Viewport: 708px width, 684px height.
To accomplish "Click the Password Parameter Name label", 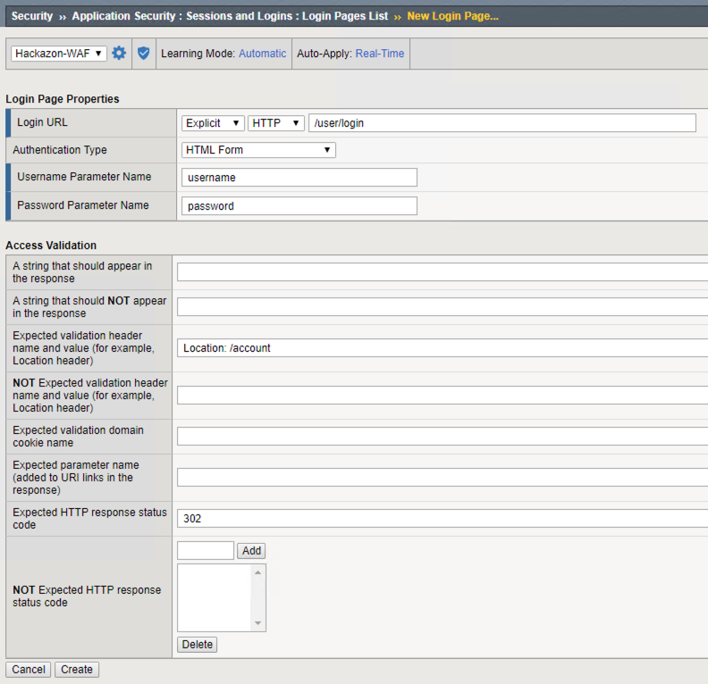I will pyautogui.click(x=82, y=205).
